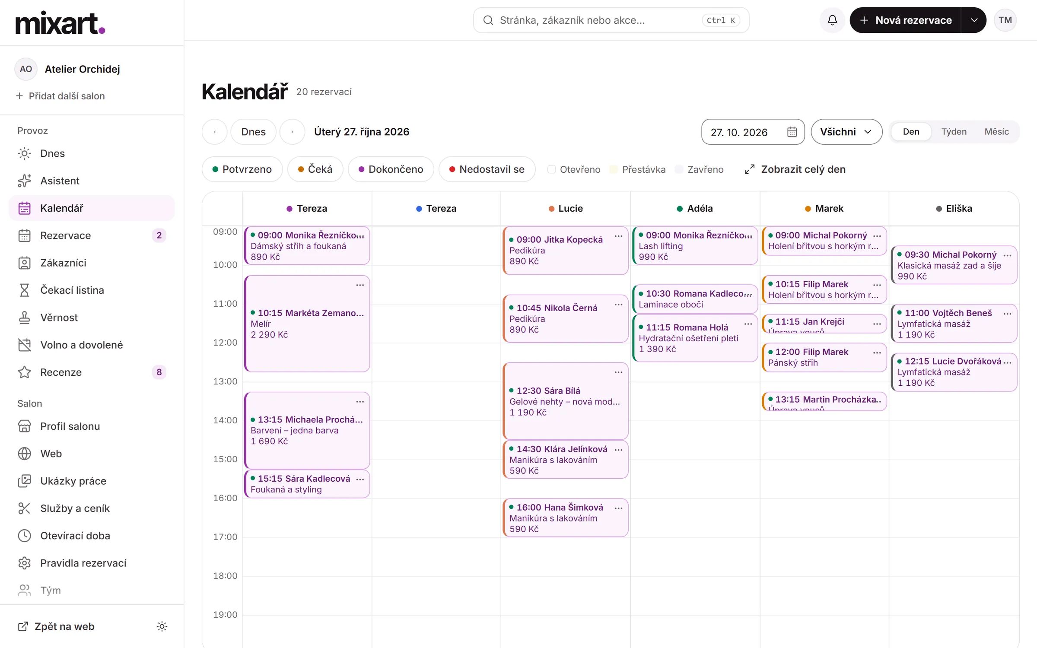Click the 27. 10. 2026 date input

click(753, 132)
